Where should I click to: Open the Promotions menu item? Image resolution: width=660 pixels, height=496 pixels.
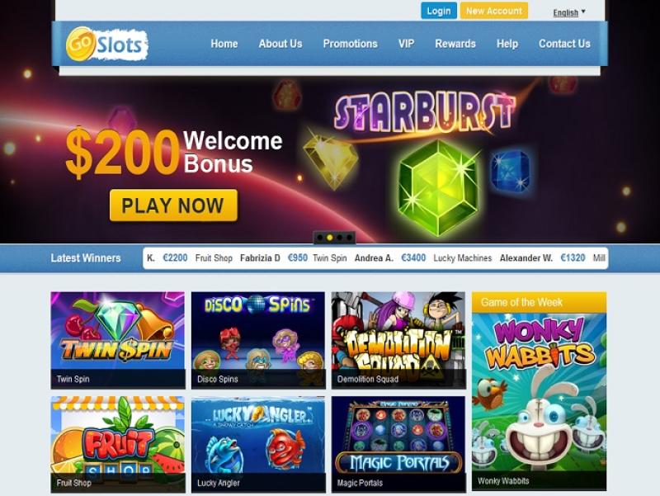(x=350, y=44)
